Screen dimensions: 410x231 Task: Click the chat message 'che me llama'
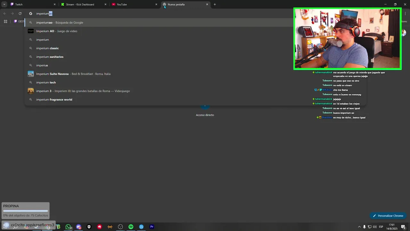[340, 90]
